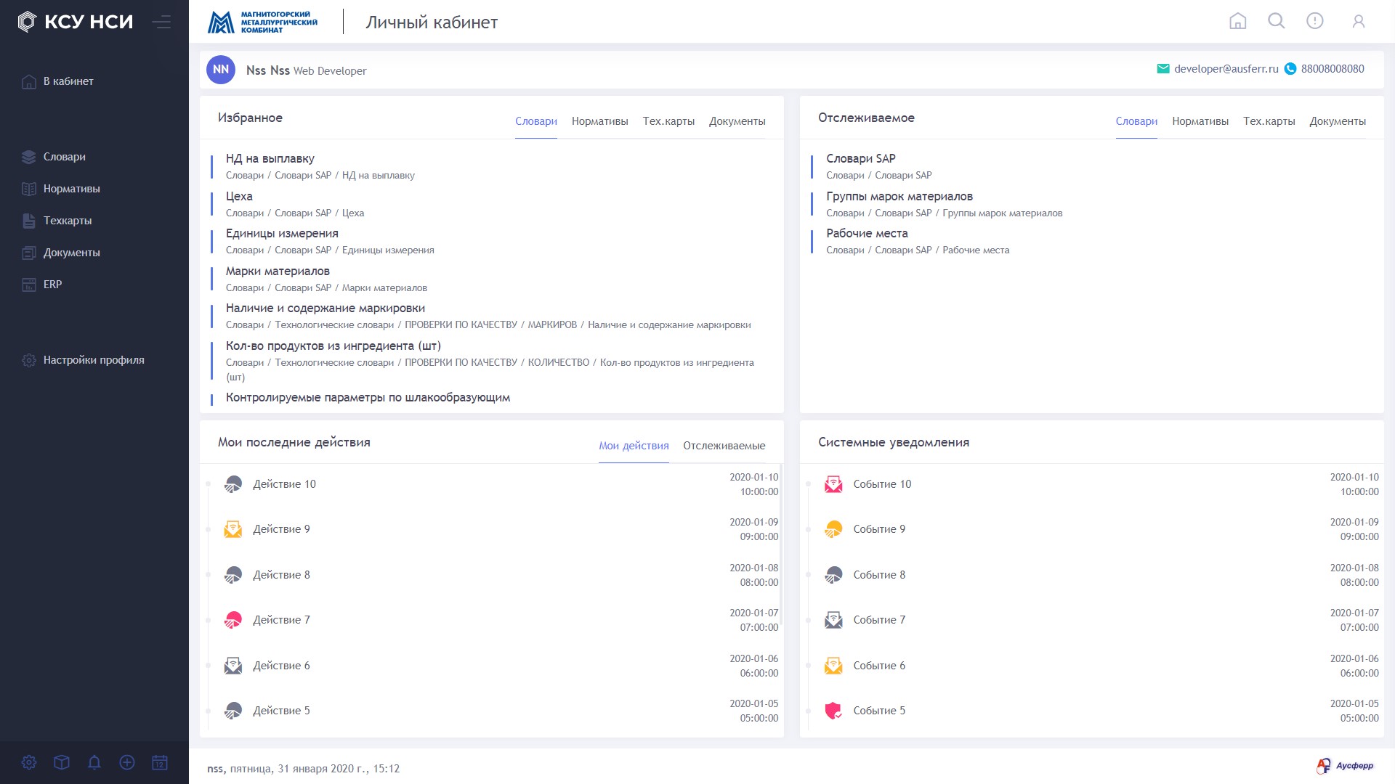This screenshot has height=784, width=1395.
Task: Open the user profile icon in the header
Action: point(1359,22)
